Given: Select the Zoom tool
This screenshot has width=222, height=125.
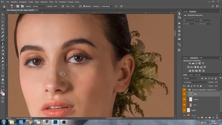Looking at the screenshot, I should coord(2,83).
